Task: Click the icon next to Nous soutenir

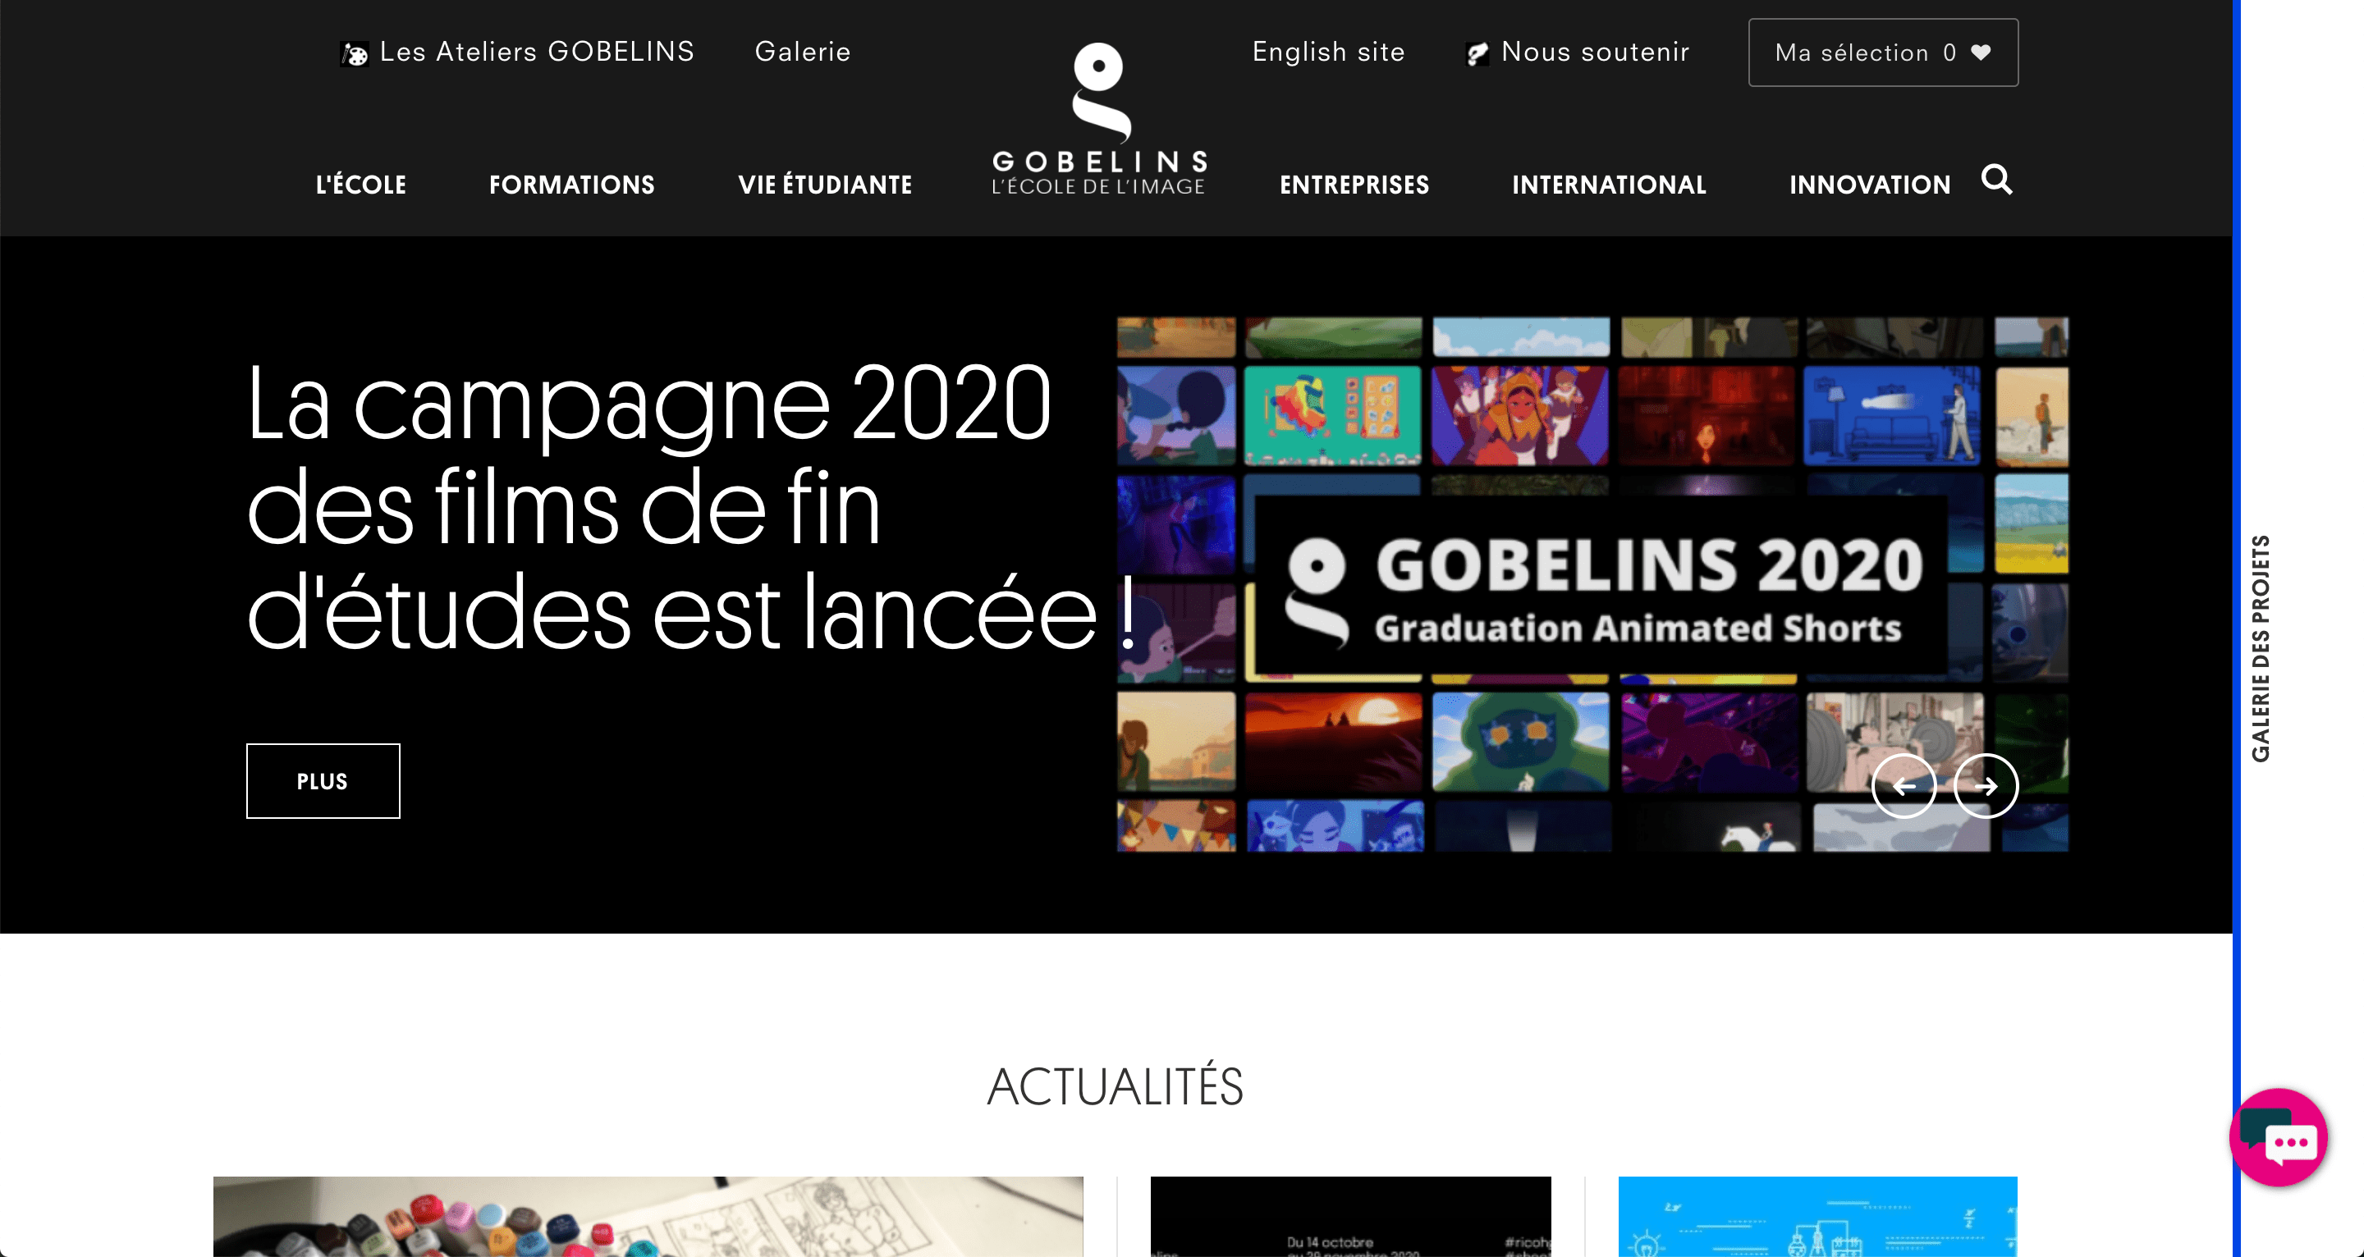Action: click(1477, 54)
